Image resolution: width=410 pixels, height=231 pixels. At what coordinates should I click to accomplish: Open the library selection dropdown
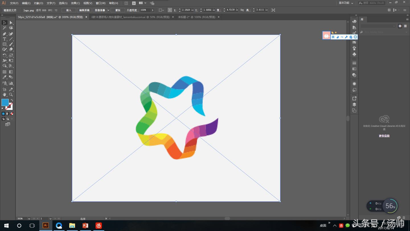pos(378,26)
